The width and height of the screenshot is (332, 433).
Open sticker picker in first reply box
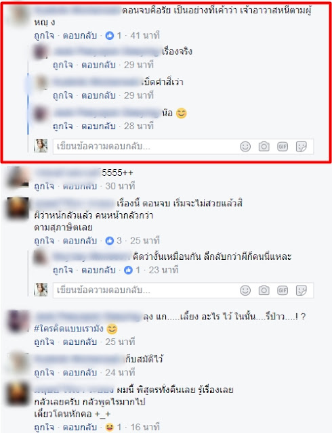coord(302,146)
